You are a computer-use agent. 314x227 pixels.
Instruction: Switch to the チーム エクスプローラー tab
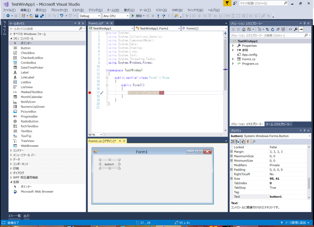[278, 124]
